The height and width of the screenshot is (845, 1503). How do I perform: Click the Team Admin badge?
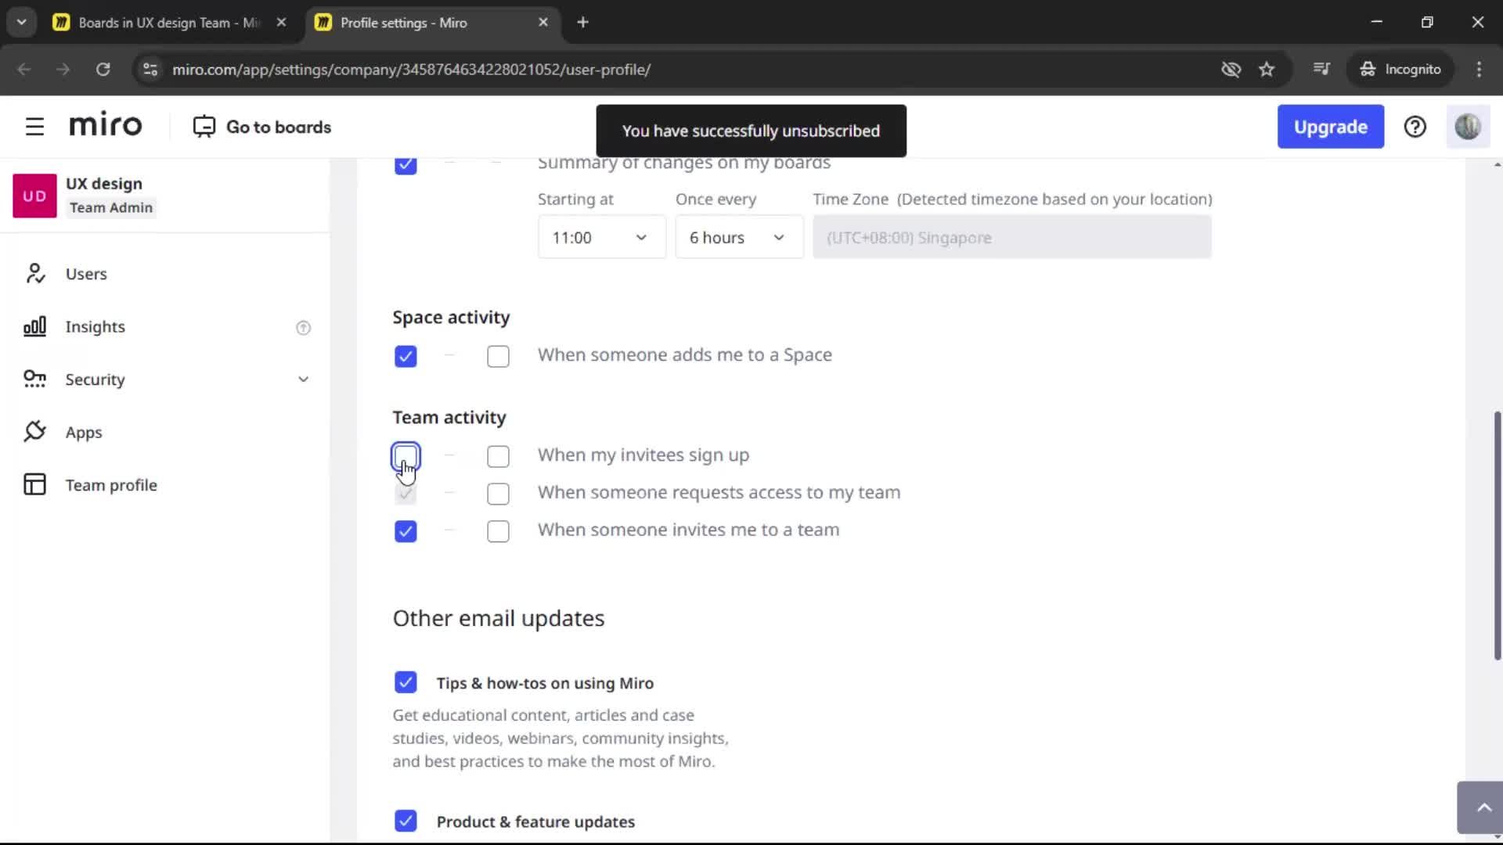111,207
